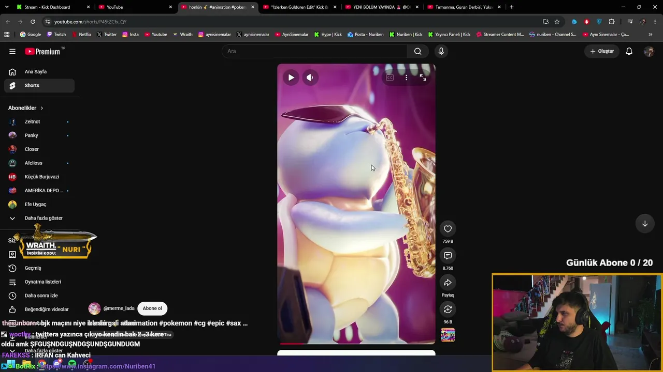The image size is (663, 372).
Task: Reload the page in Chrome
Action: click(x=33, y=22)
